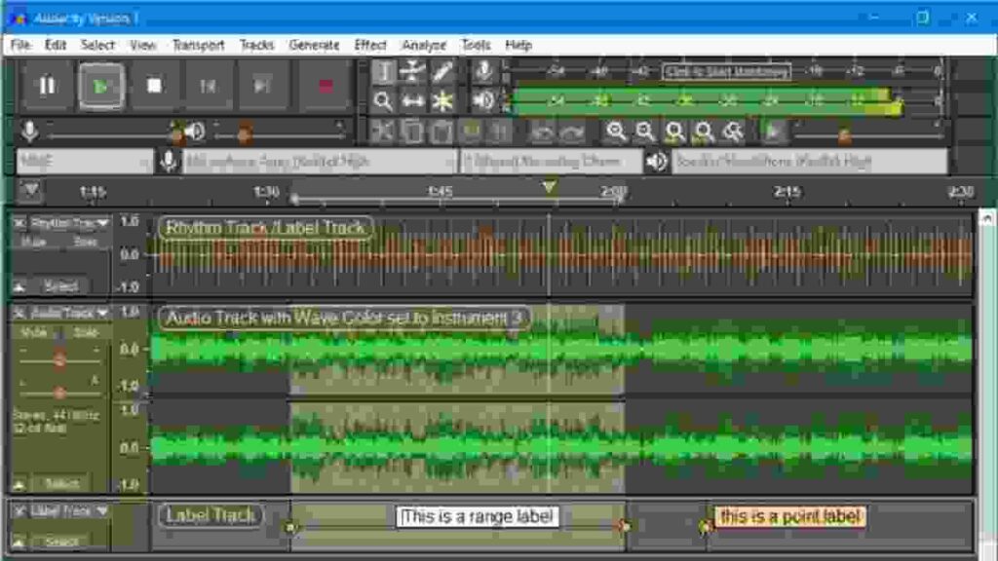
Task: Click Fit Selection to Width icon
Action: pyautogui.click(x=674, y=131)
